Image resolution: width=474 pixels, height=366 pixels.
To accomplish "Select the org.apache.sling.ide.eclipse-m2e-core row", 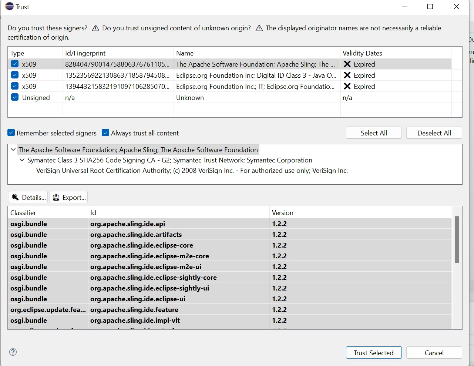I will click(230, 256).
